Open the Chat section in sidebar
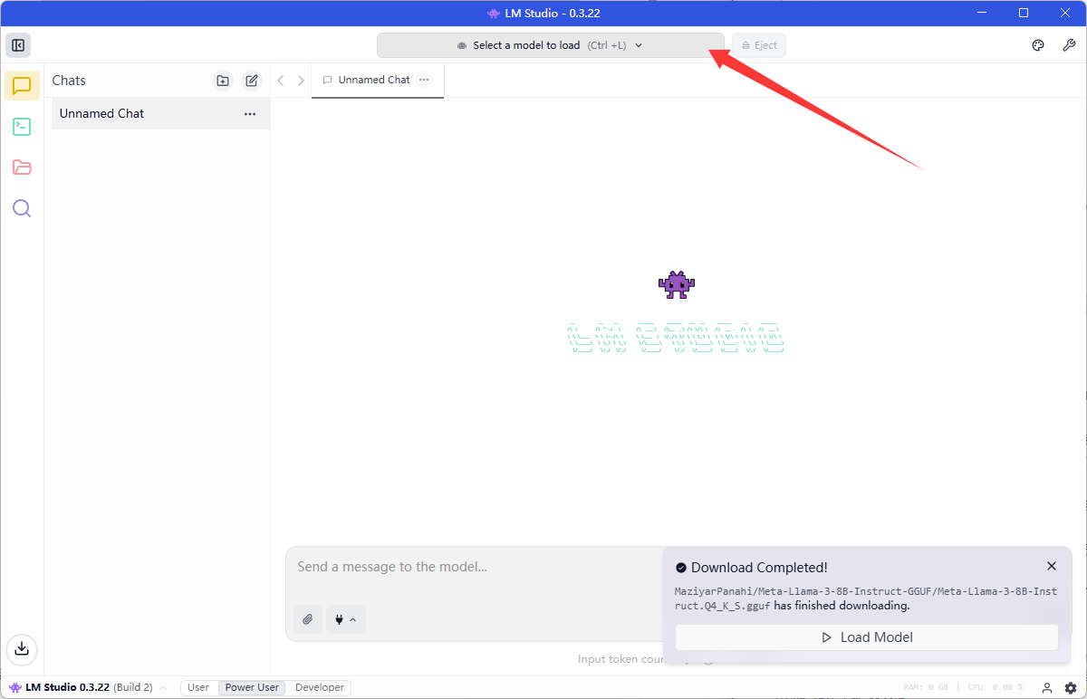 pyautogui.click(x=22, y=86)
